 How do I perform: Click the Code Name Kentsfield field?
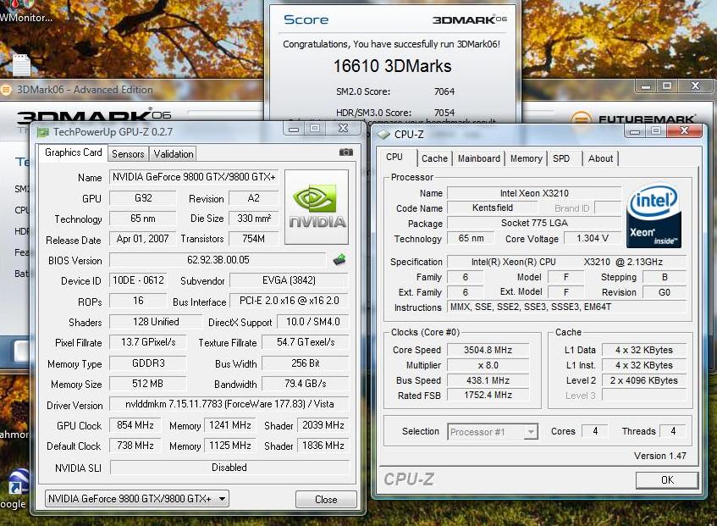[x=493, y=208]
